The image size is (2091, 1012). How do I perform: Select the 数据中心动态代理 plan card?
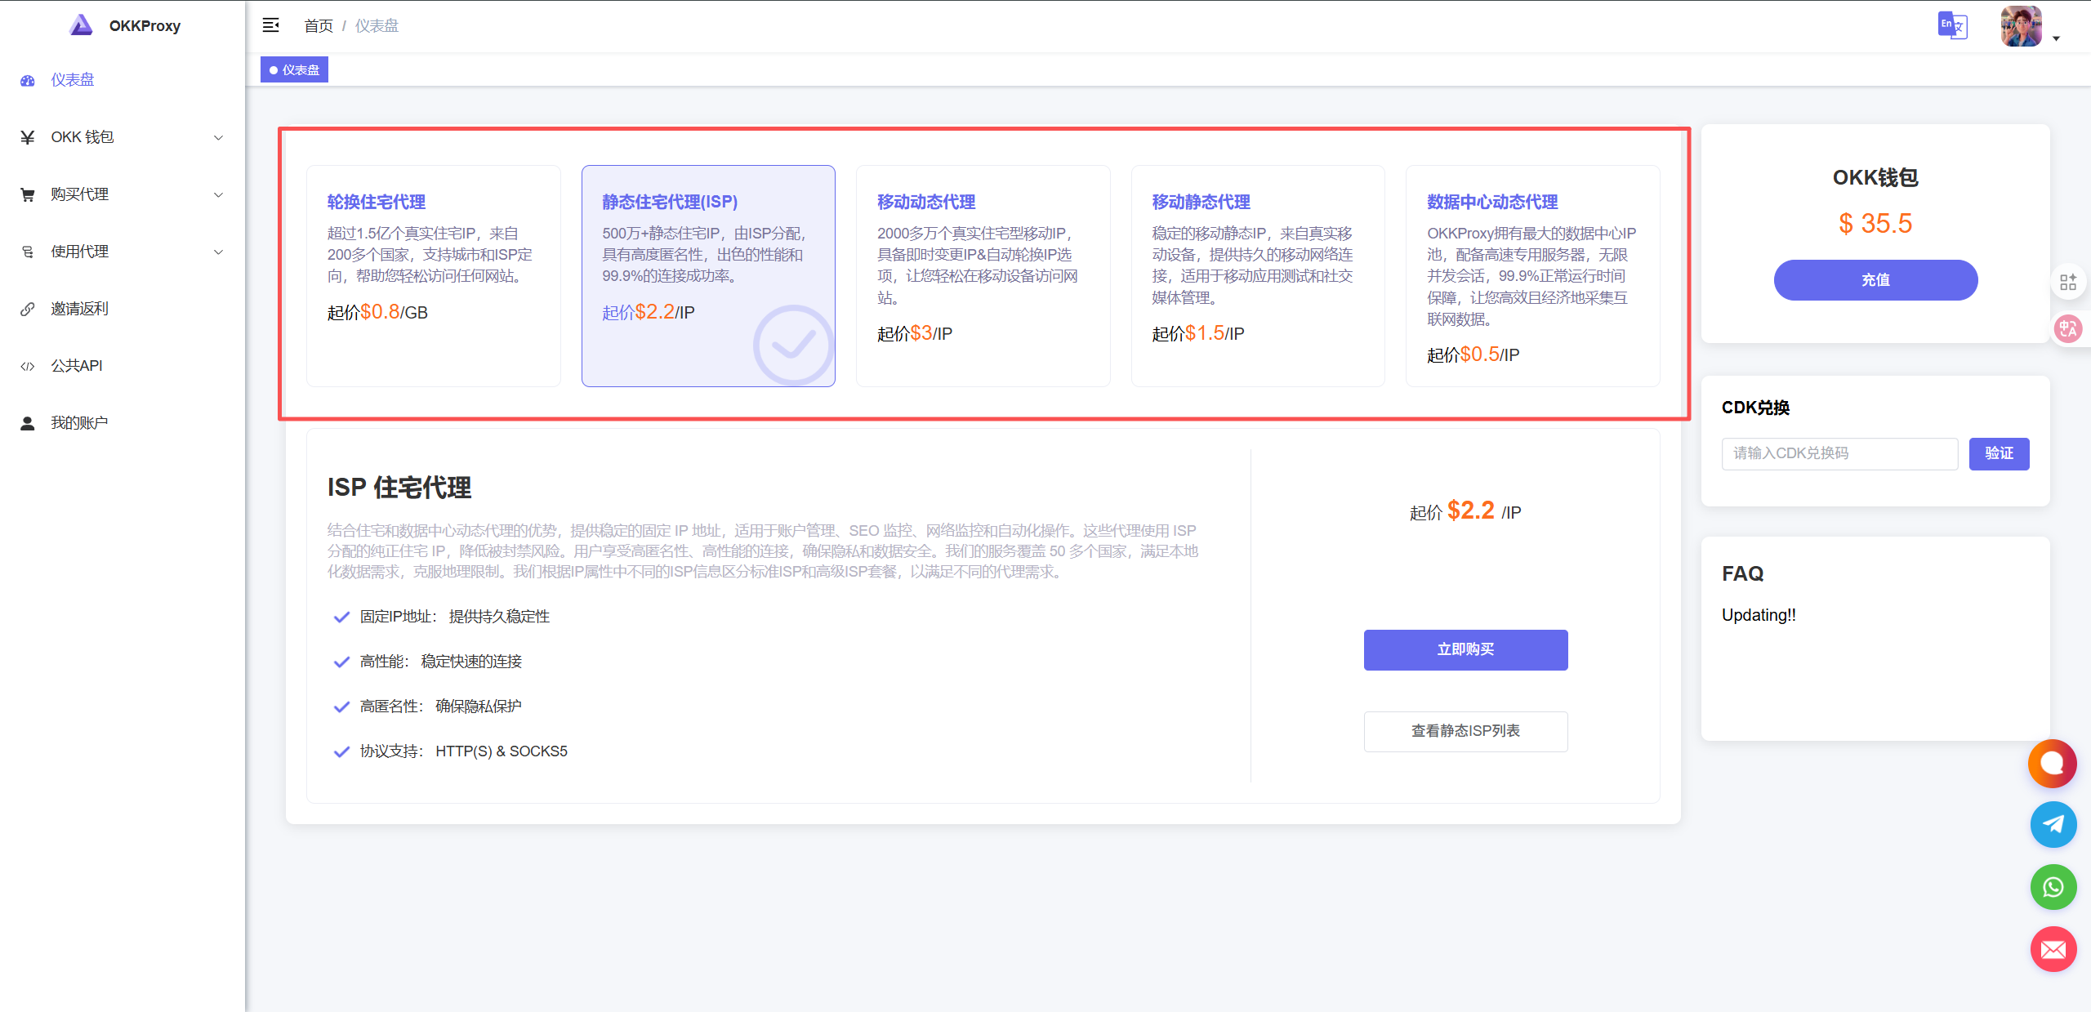tap(1532, 275)
